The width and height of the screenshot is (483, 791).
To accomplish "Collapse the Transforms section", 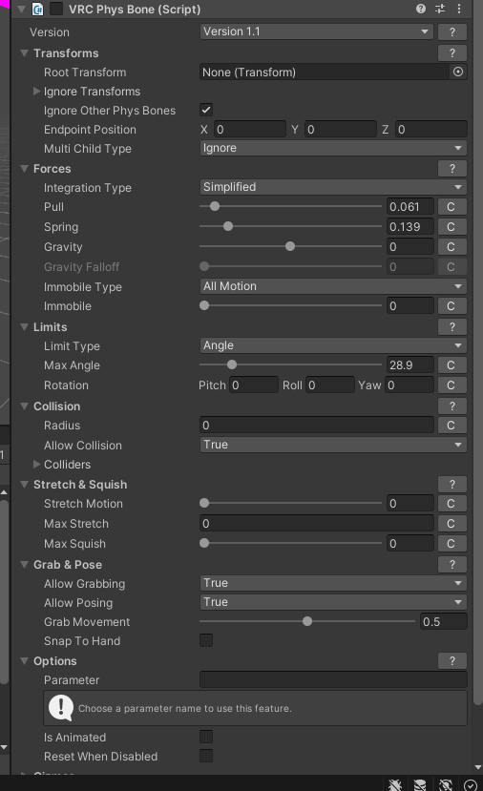I will (x=24, y=53).
